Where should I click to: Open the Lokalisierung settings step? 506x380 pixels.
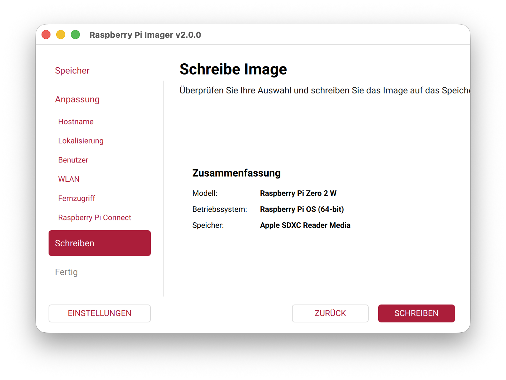tap(81, 141)
